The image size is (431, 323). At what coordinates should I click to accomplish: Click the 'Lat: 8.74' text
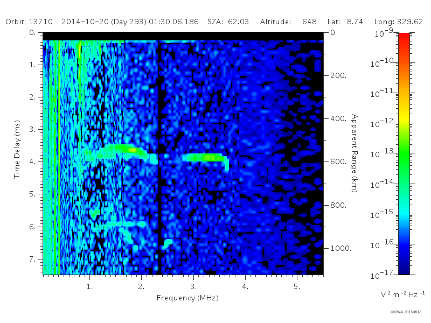click(345, 22)
